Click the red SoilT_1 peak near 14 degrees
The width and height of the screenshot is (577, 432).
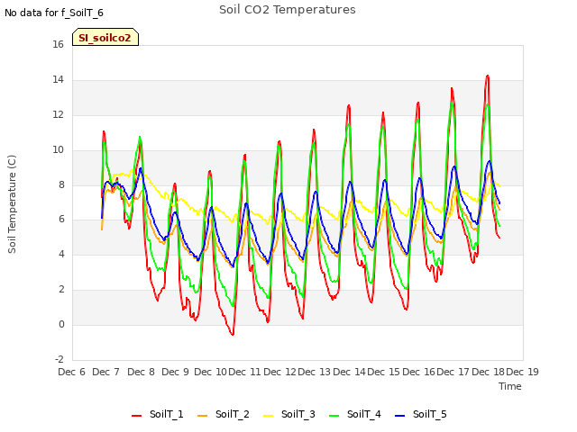click(488, 76)
